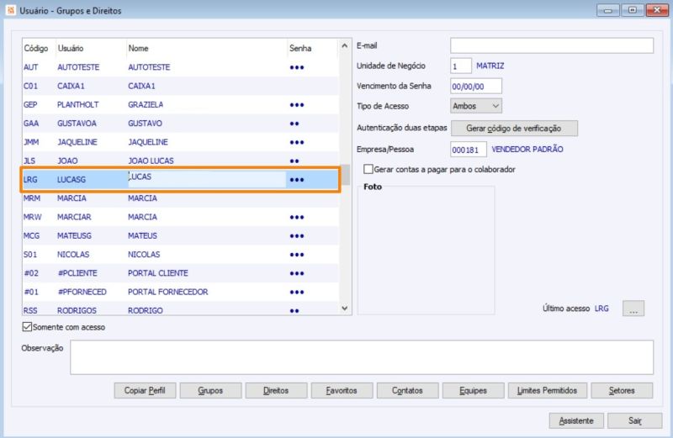Select the PLANTHOLT user row
Image resolution: width=673 pixels, height=438 pixels.
181,105
